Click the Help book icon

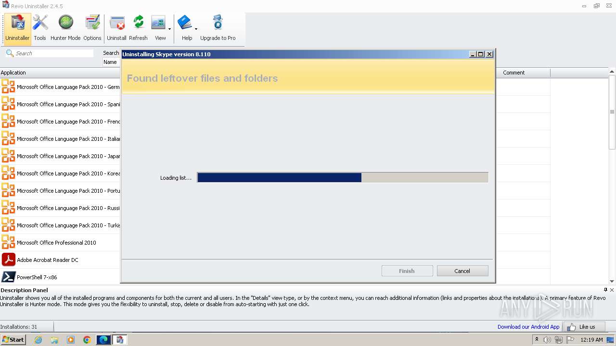[185, 23]
